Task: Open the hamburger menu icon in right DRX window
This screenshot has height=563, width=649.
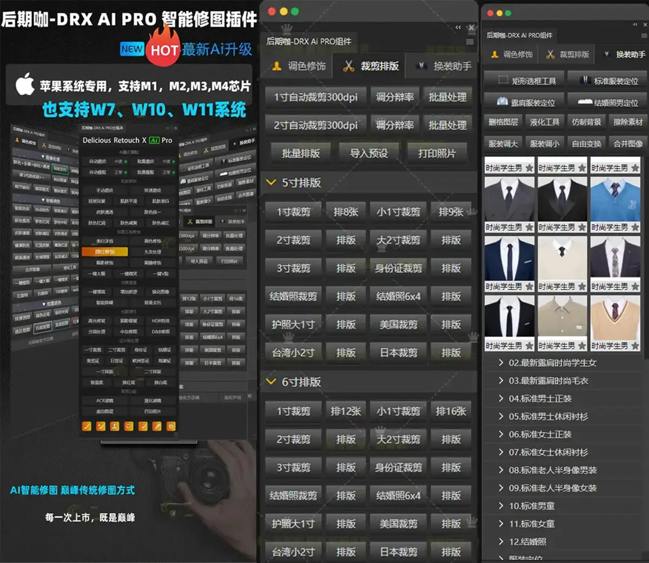Action: tap(644, 35)
